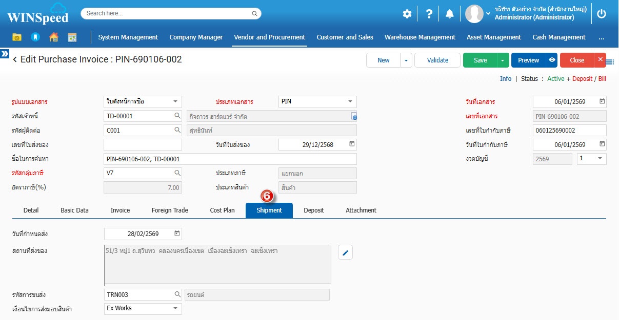Screen dimensions: 619x320
Task: Click the eye icon beside Preview
Action: click(x=551, y=60)
